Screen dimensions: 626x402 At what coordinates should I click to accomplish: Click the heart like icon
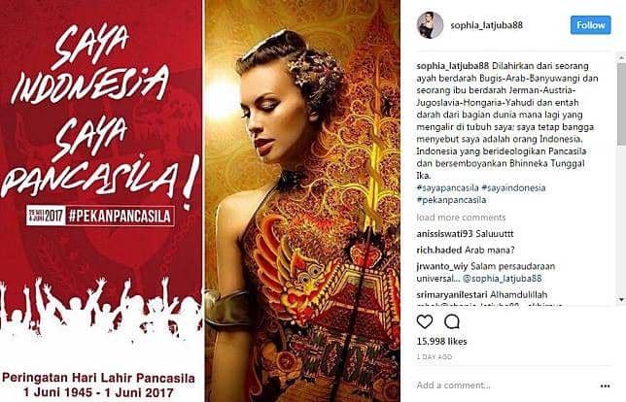425,321
